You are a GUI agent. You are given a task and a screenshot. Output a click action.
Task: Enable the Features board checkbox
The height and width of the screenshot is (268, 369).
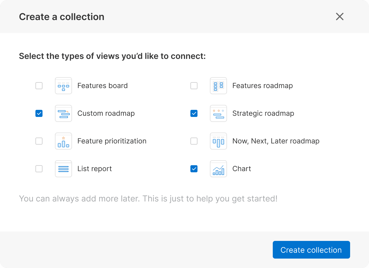(39, 86)
